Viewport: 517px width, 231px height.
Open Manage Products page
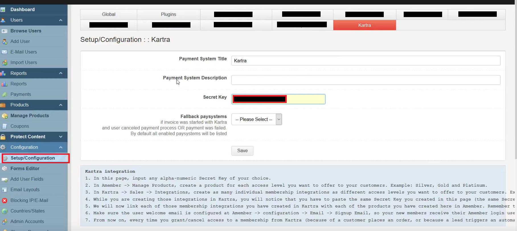[x=30, y=116]
